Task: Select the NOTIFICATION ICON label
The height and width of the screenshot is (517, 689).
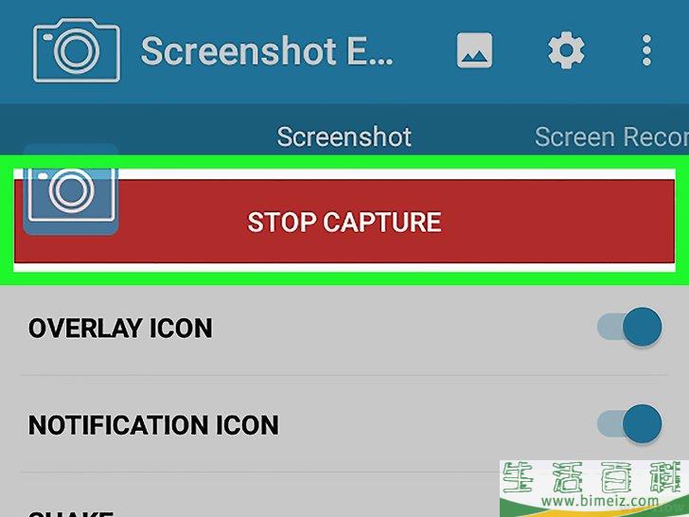Action: [x=153, y=425]
